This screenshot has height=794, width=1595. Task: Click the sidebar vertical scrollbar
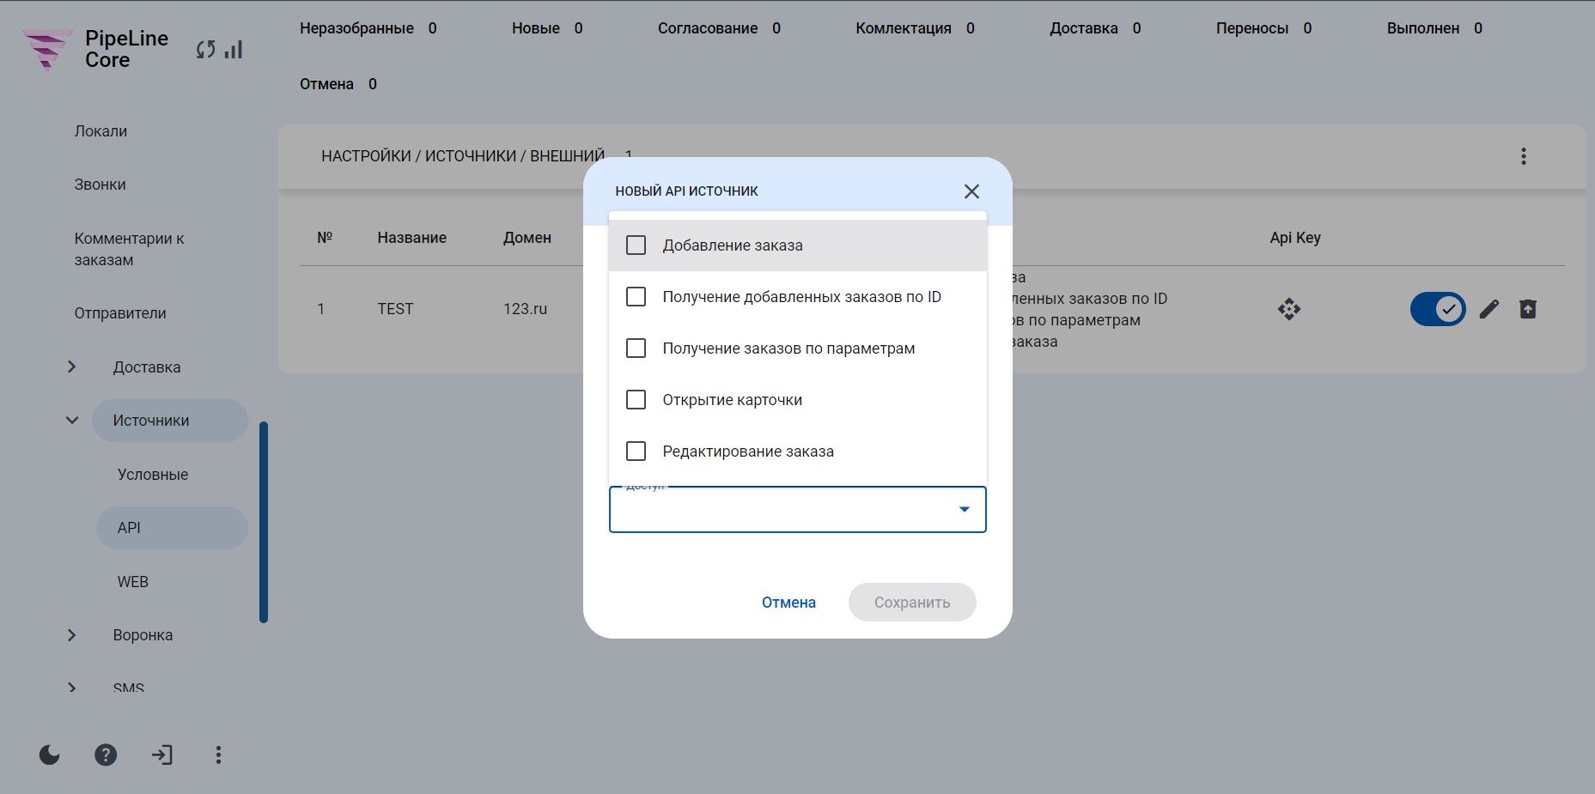[x=264, y=522]
